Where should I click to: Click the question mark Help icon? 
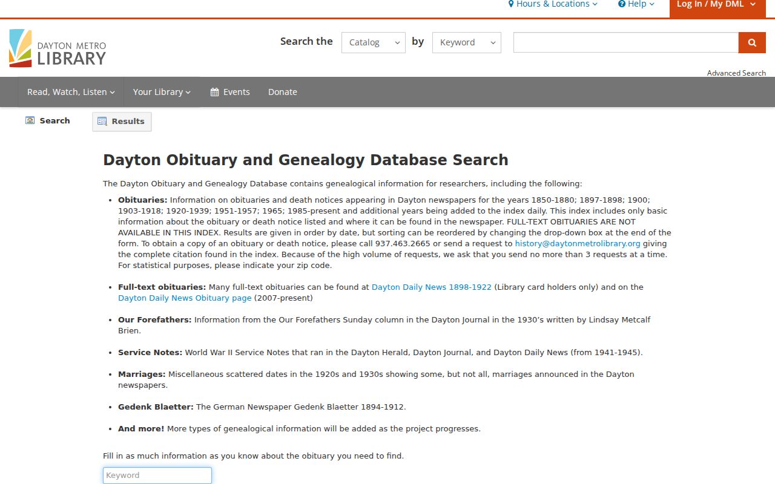(622, 4)
